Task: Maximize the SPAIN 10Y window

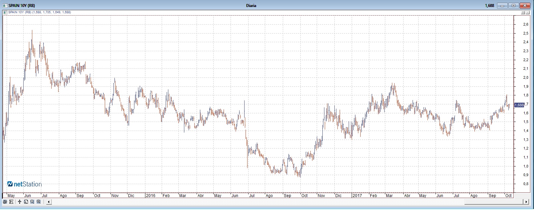Action: click(x=513, y=6)
